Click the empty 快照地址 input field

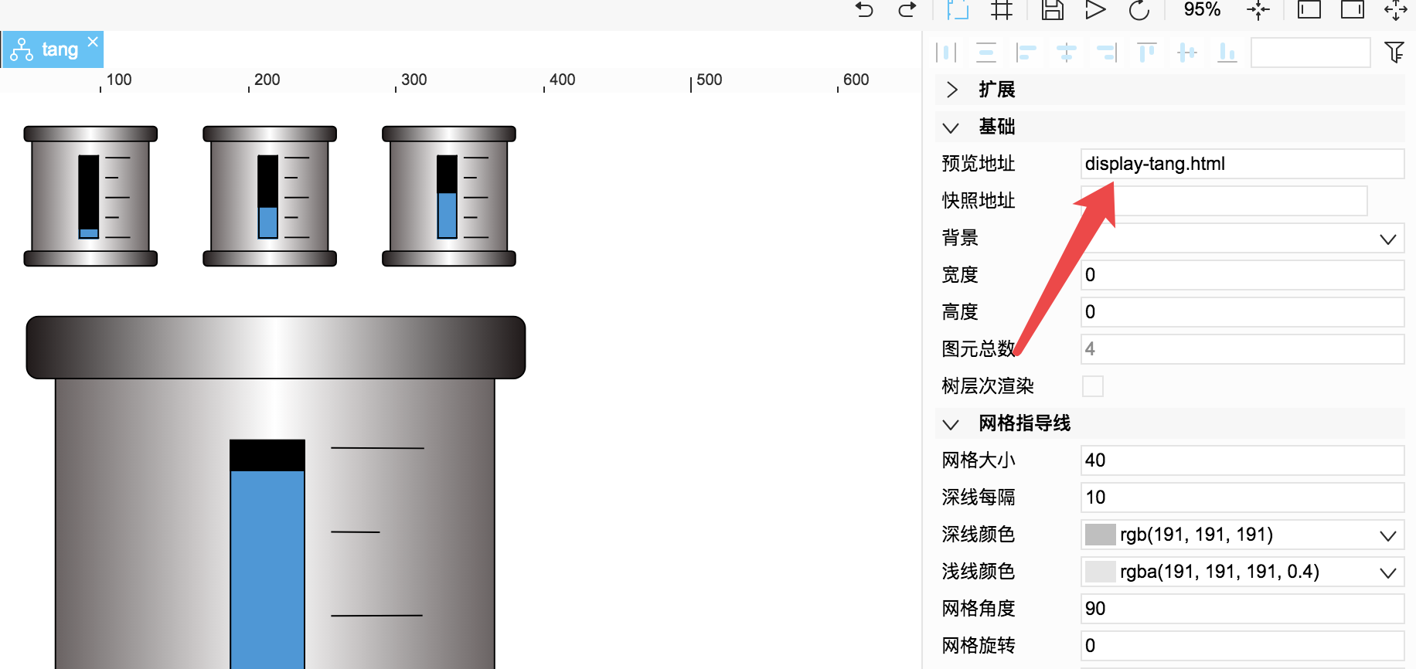coord(1224,201)
